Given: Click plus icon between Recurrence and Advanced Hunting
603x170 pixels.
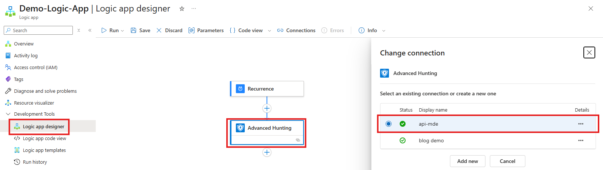Looking at the screenshot, I should 267,108.
